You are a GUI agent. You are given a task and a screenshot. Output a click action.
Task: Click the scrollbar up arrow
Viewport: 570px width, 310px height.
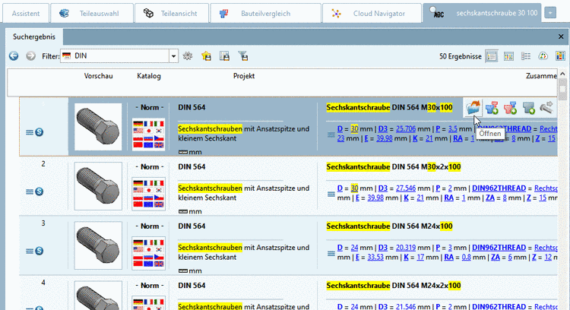(x=562, y=74)
